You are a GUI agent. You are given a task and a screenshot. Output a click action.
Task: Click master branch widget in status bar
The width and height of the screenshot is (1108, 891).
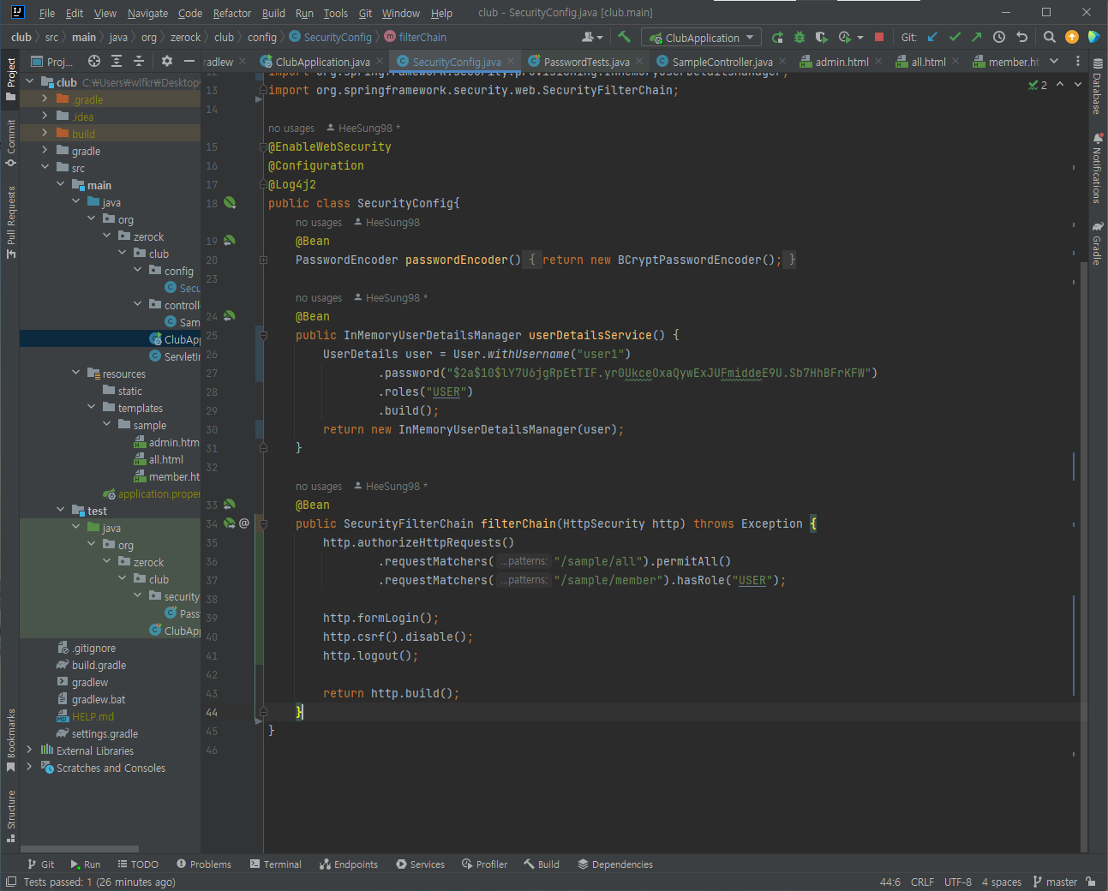click(x=1055, y=882)
